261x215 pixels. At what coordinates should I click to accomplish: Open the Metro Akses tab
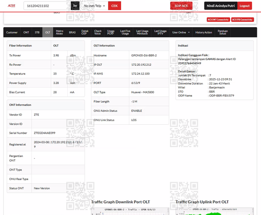pos(60,32)
